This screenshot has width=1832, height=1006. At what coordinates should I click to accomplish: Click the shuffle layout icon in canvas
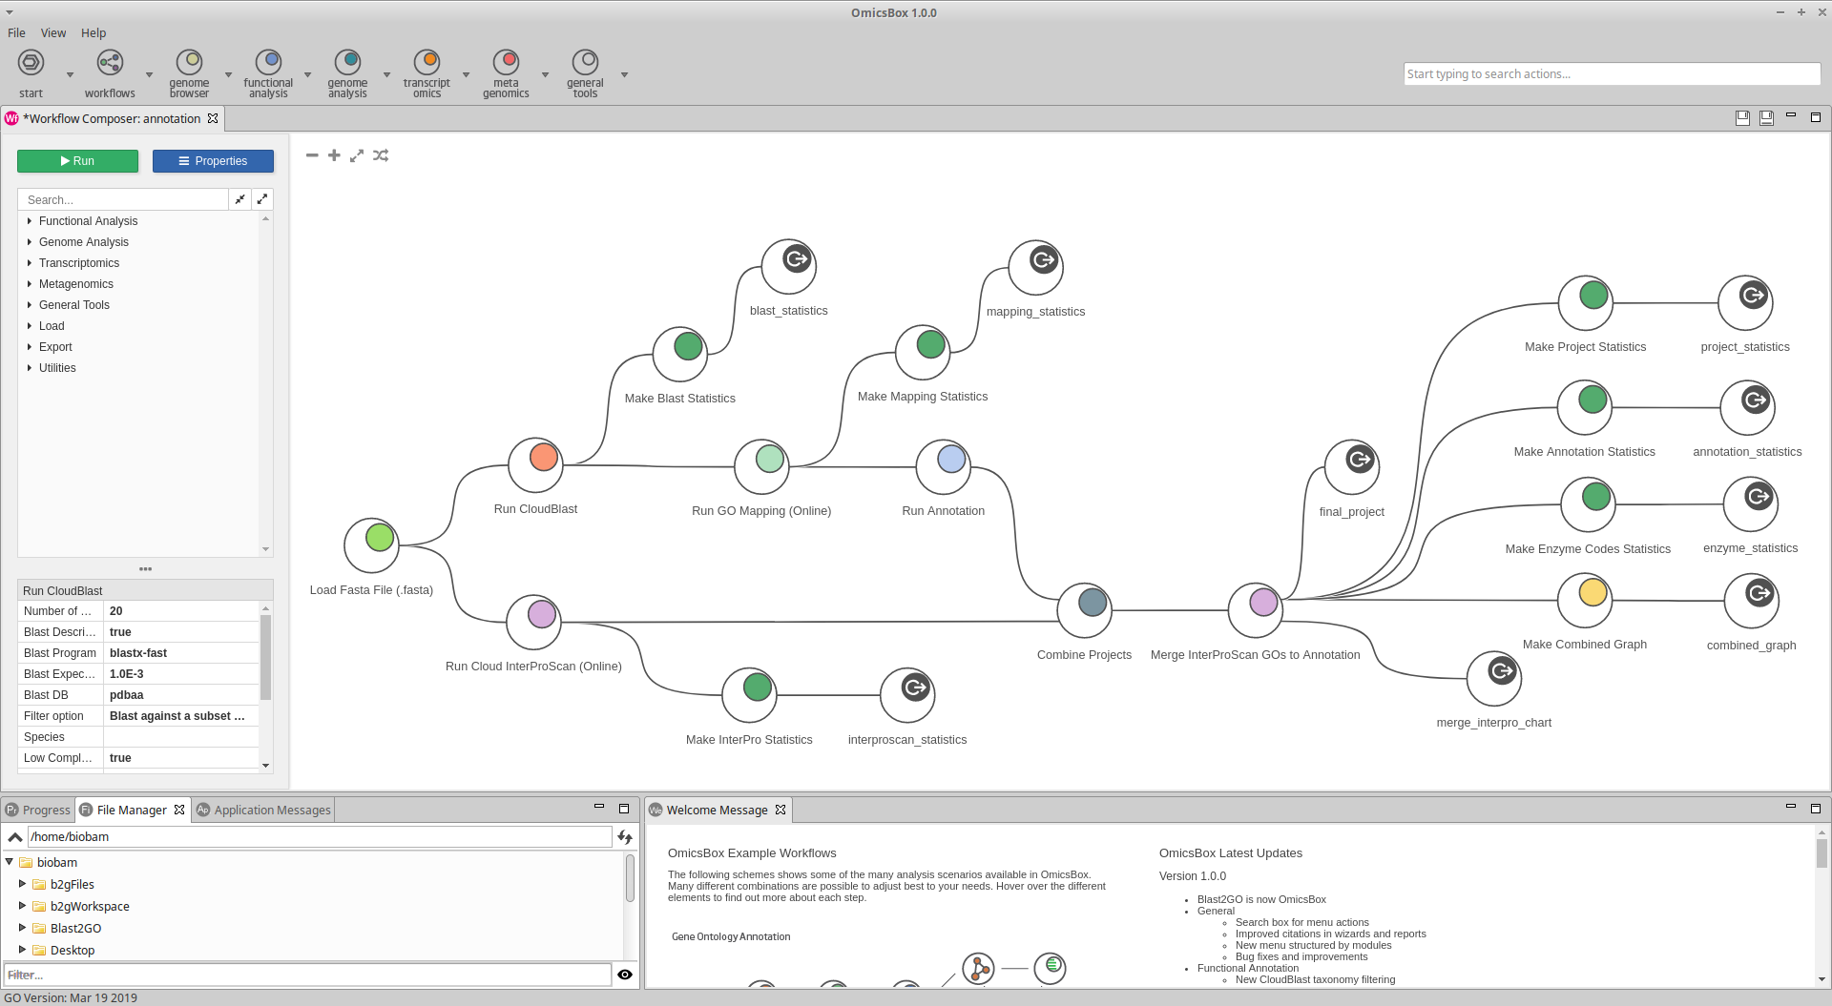381,155
